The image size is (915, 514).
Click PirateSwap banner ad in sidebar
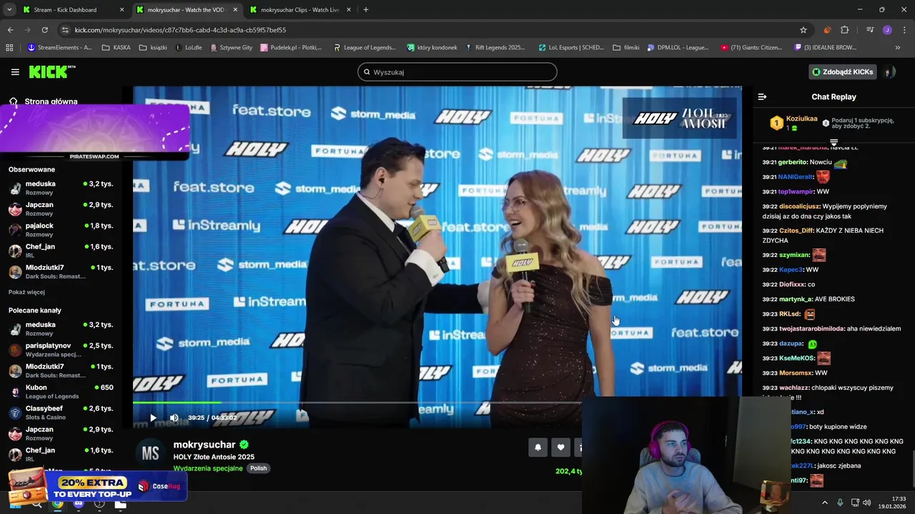coord(94,133)
